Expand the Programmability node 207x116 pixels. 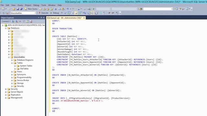tap(12, 77)
